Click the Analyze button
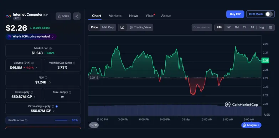 (x=251, y=125)
